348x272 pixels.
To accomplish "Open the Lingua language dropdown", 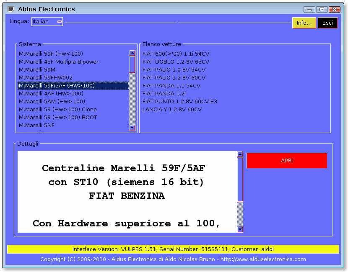I will (47, 21).
